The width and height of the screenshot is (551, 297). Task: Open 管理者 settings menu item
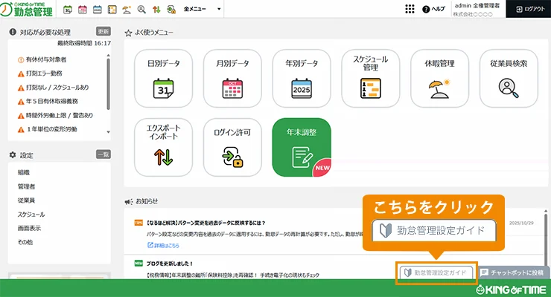[x=26, y=186]
